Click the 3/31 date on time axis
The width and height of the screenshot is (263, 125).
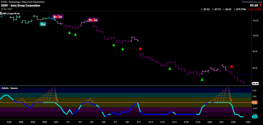pos(57,122)
